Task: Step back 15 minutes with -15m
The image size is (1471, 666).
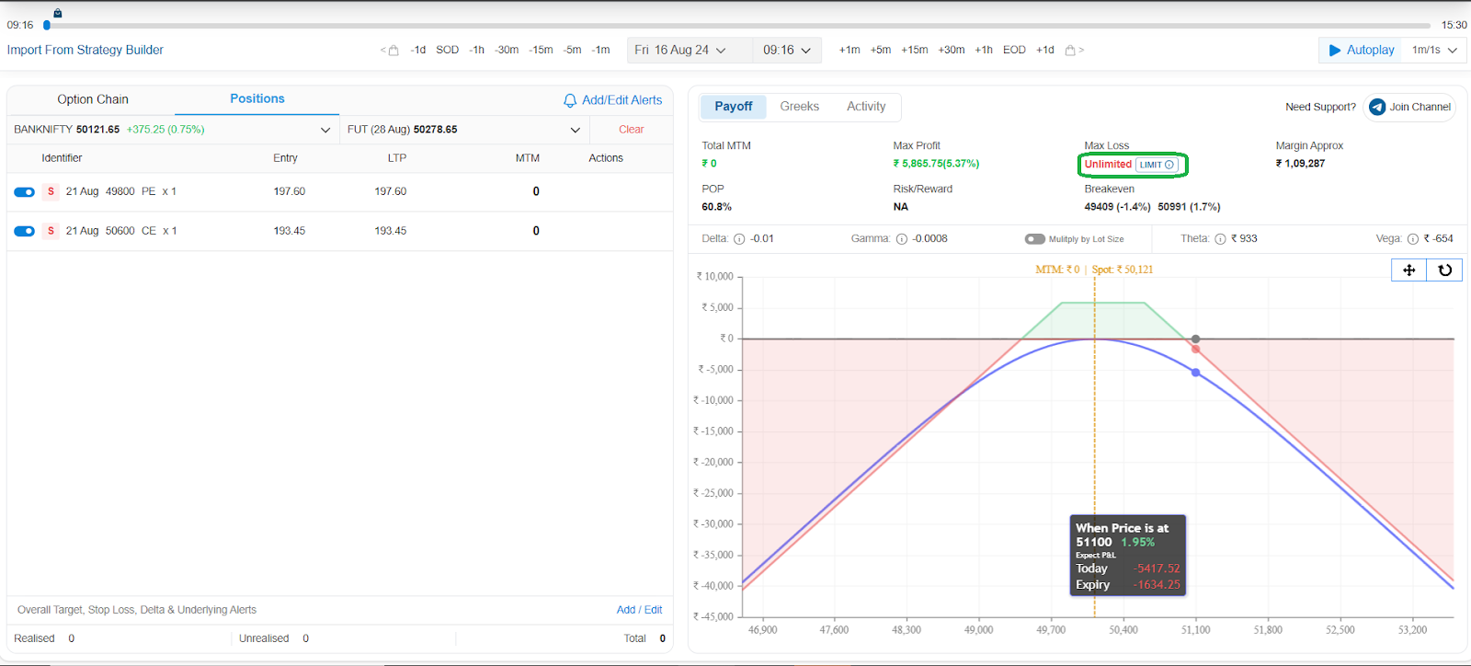Action: click(x=542, y=51)
